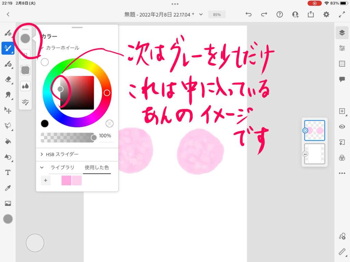Click the Undo arrow

(x=248, y=14)
